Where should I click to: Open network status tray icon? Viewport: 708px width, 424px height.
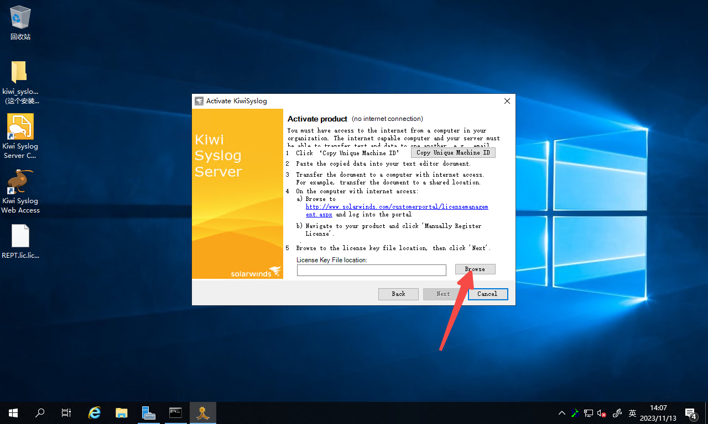click(x=589, y=413)
